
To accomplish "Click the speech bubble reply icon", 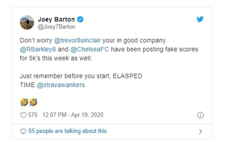I will (x=23, y=131).
